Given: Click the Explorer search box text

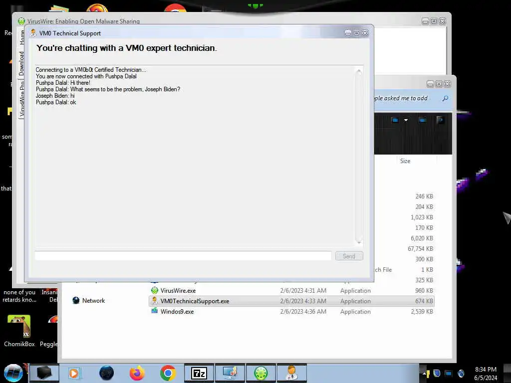Looking at the screenshot, I should tap(401, 98).
